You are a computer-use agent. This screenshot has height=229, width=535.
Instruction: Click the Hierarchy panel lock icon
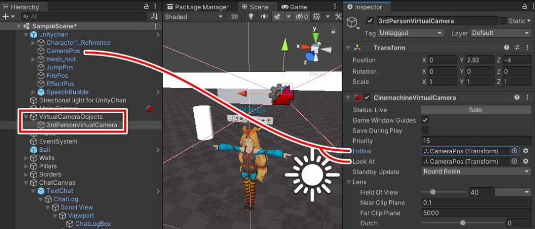[x=146, y=6]
